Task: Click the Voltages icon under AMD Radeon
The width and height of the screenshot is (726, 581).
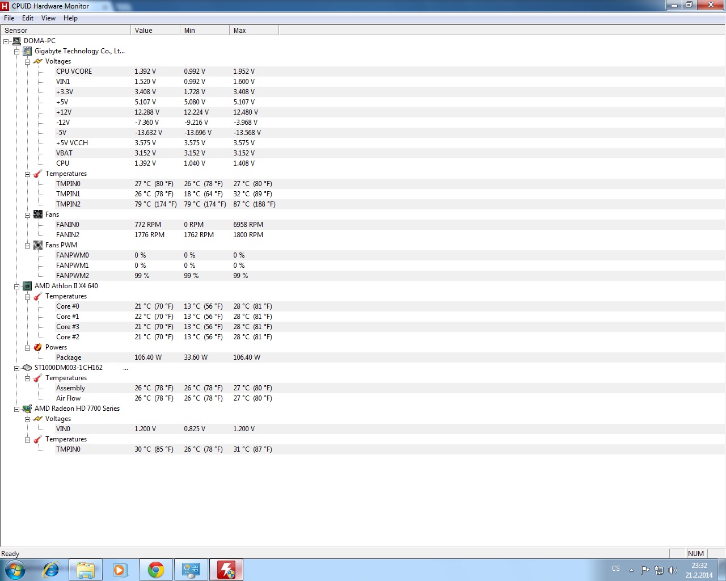Action: click(38, 419)
